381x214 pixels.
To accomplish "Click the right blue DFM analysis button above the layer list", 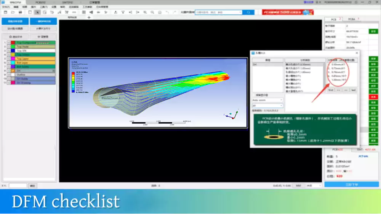I will (43, 21).
